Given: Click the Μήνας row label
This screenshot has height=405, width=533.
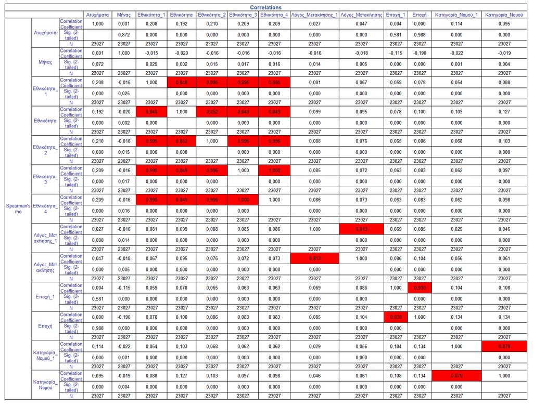Looking at the screenshot, I should (45, 62).
